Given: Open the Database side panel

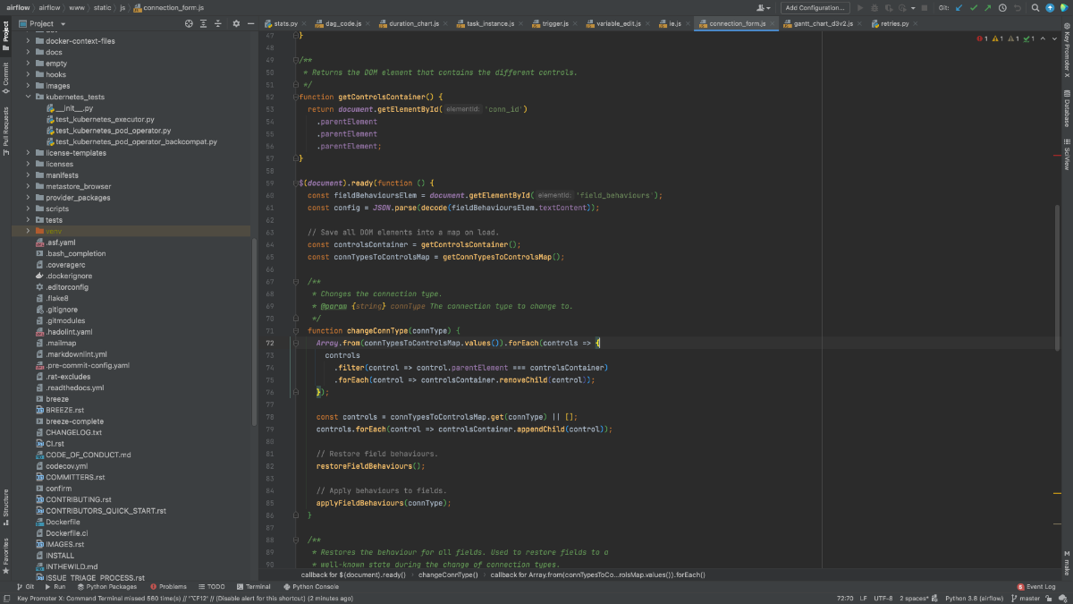Looking at the screenshot, I should (x=1067, y=109).
